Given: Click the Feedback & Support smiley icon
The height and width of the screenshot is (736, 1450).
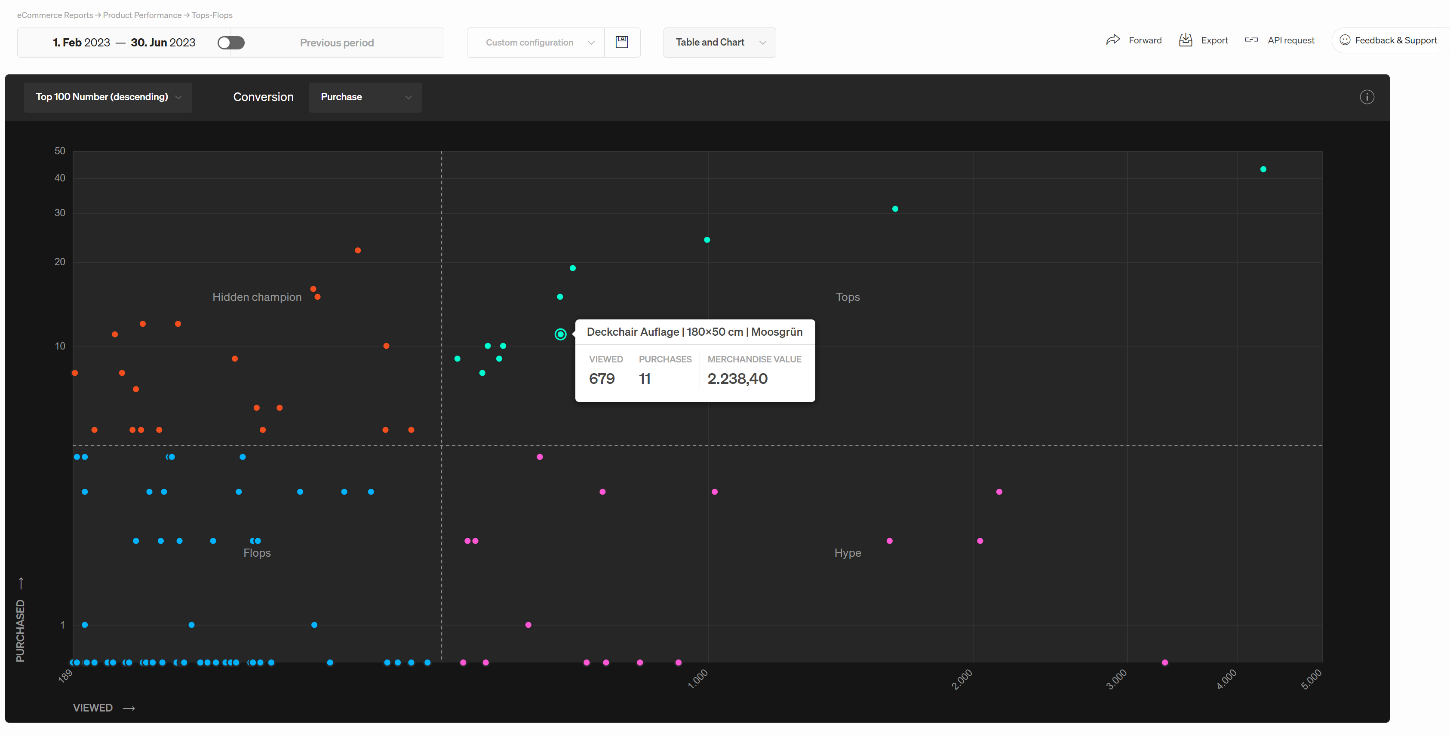Looking at the screenshot, I should point(1345,40).
